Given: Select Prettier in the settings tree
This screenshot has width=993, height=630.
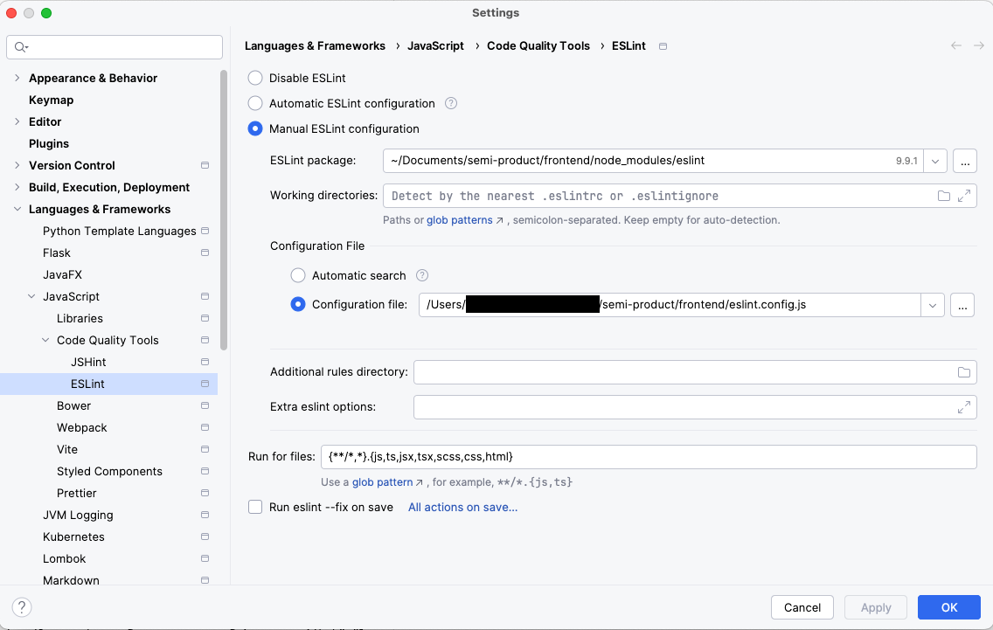Looking at the screenshot, I should pyautogui.click(x=77, y=493).
